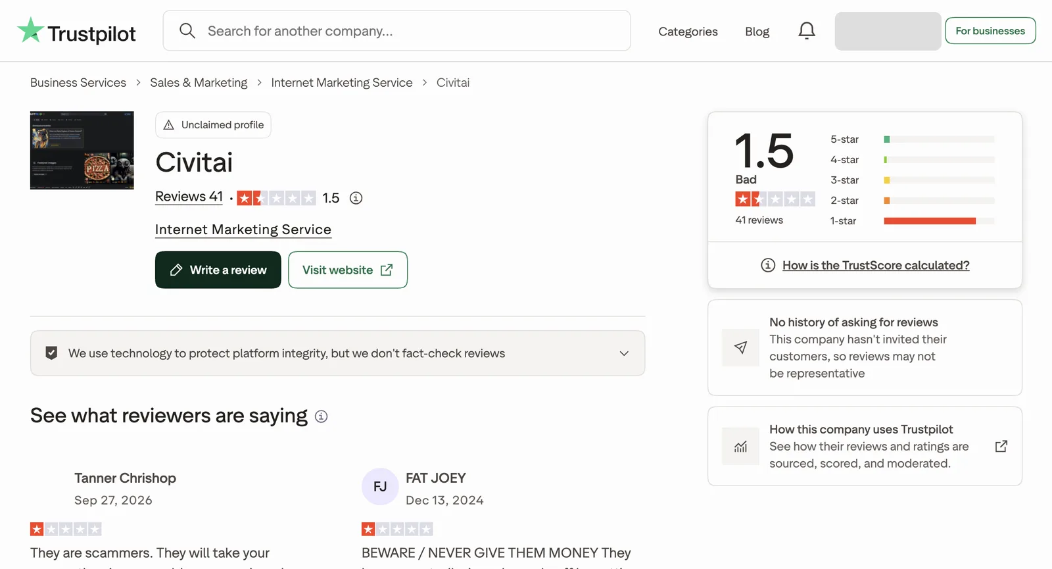Expand the platform integrity notice chevron
Viewport: 1052px width, 569px height.
coord(624,353)
